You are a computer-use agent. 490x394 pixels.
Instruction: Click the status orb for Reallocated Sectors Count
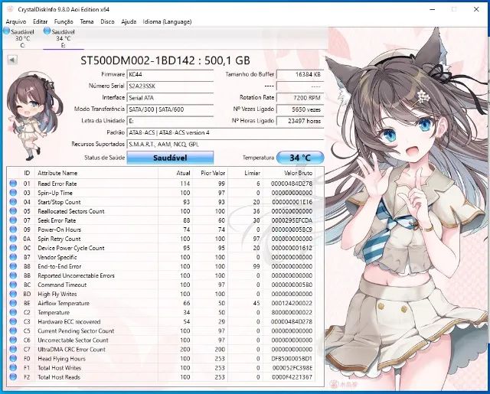[x=13, y=211]
